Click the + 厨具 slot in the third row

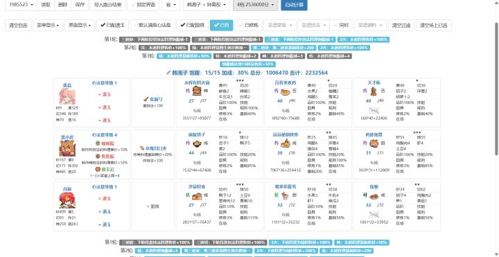pyautogui.click(x=152, y=206)
